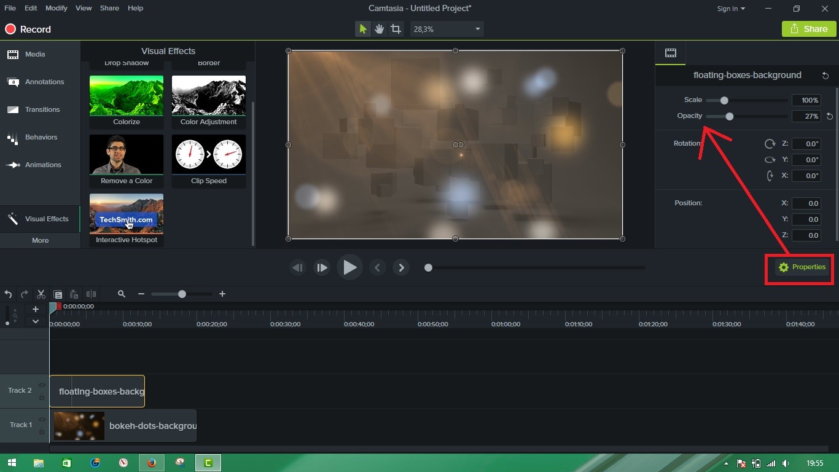Image resolution: width=839 pixels, height=472 pixels.
Task: Open the visual properties filmstrip tab
Action: pyautogui.click(x=671, y=53)
